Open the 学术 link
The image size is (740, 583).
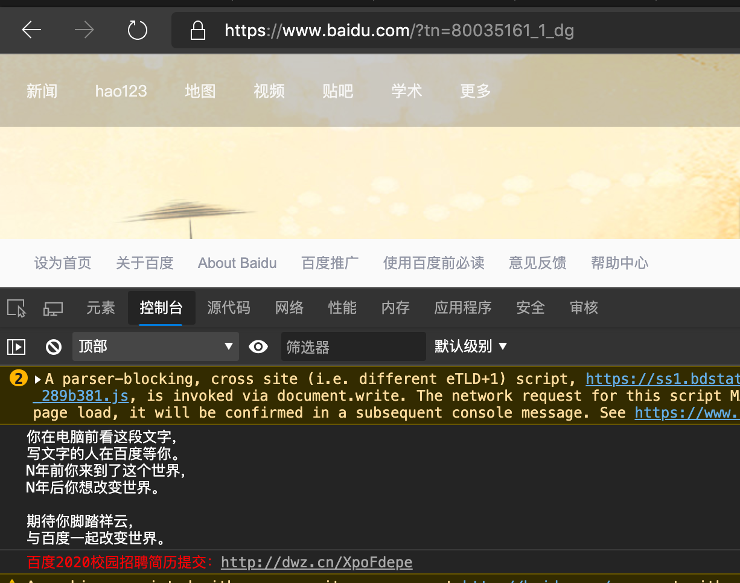[x=407, y=91]
